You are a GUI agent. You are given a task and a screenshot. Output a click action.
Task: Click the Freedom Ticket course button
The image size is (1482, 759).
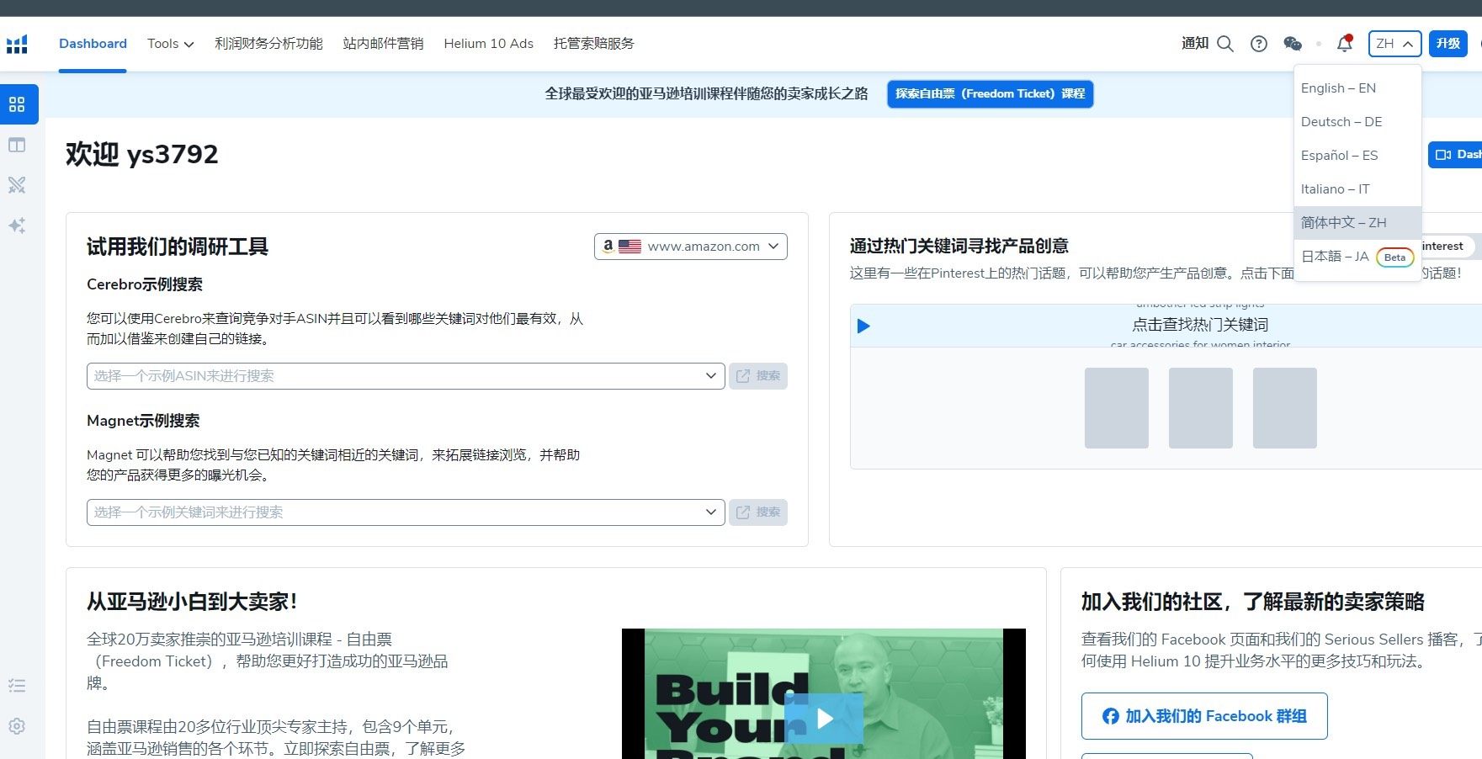click(x=990, y=94)
